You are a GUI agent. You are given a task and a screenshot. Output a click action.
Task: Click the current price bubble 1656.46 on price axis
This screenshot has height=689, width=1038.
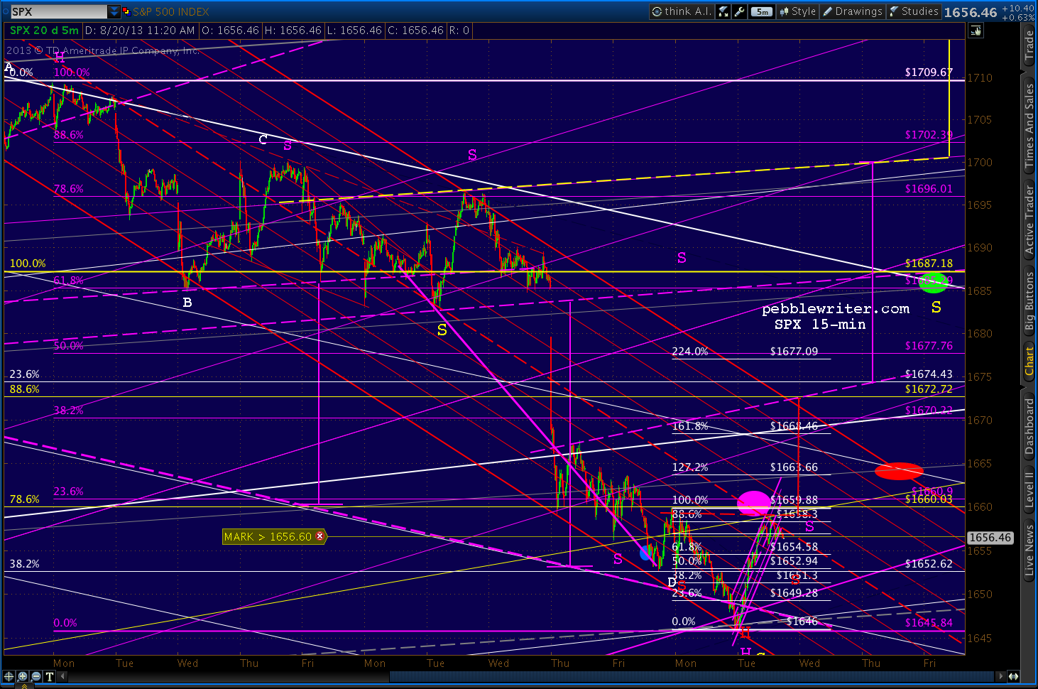point(990,538)
